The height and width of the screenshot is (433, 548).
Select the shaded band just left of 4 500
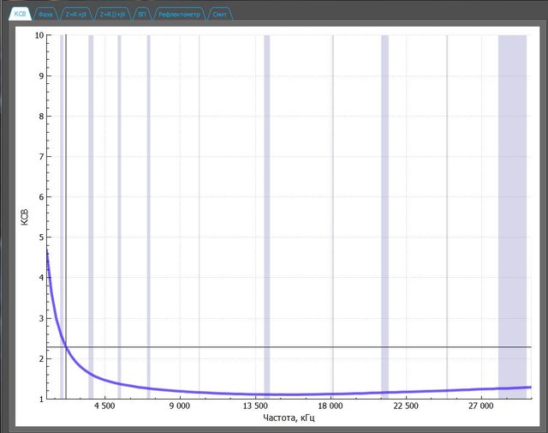(x=91, y=171)
